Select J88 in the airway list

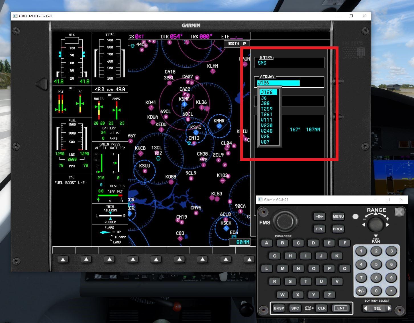pos(265,103)
